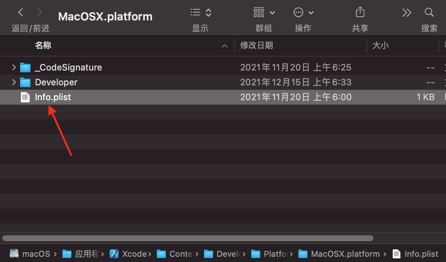Select the Info.plist file name
Screen dimensions: 446x262
(x=53, y=97)
